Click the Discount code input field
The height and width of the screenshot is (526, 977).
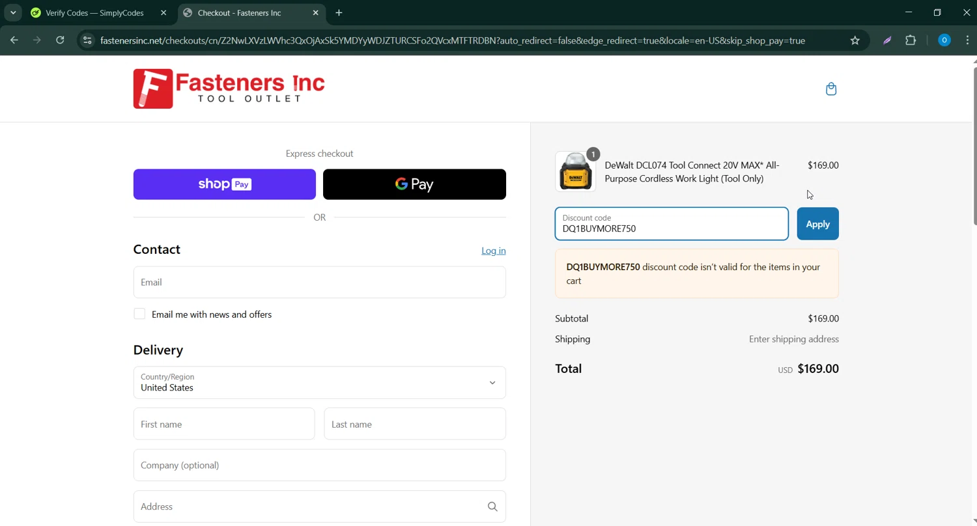tap(672, 224)
